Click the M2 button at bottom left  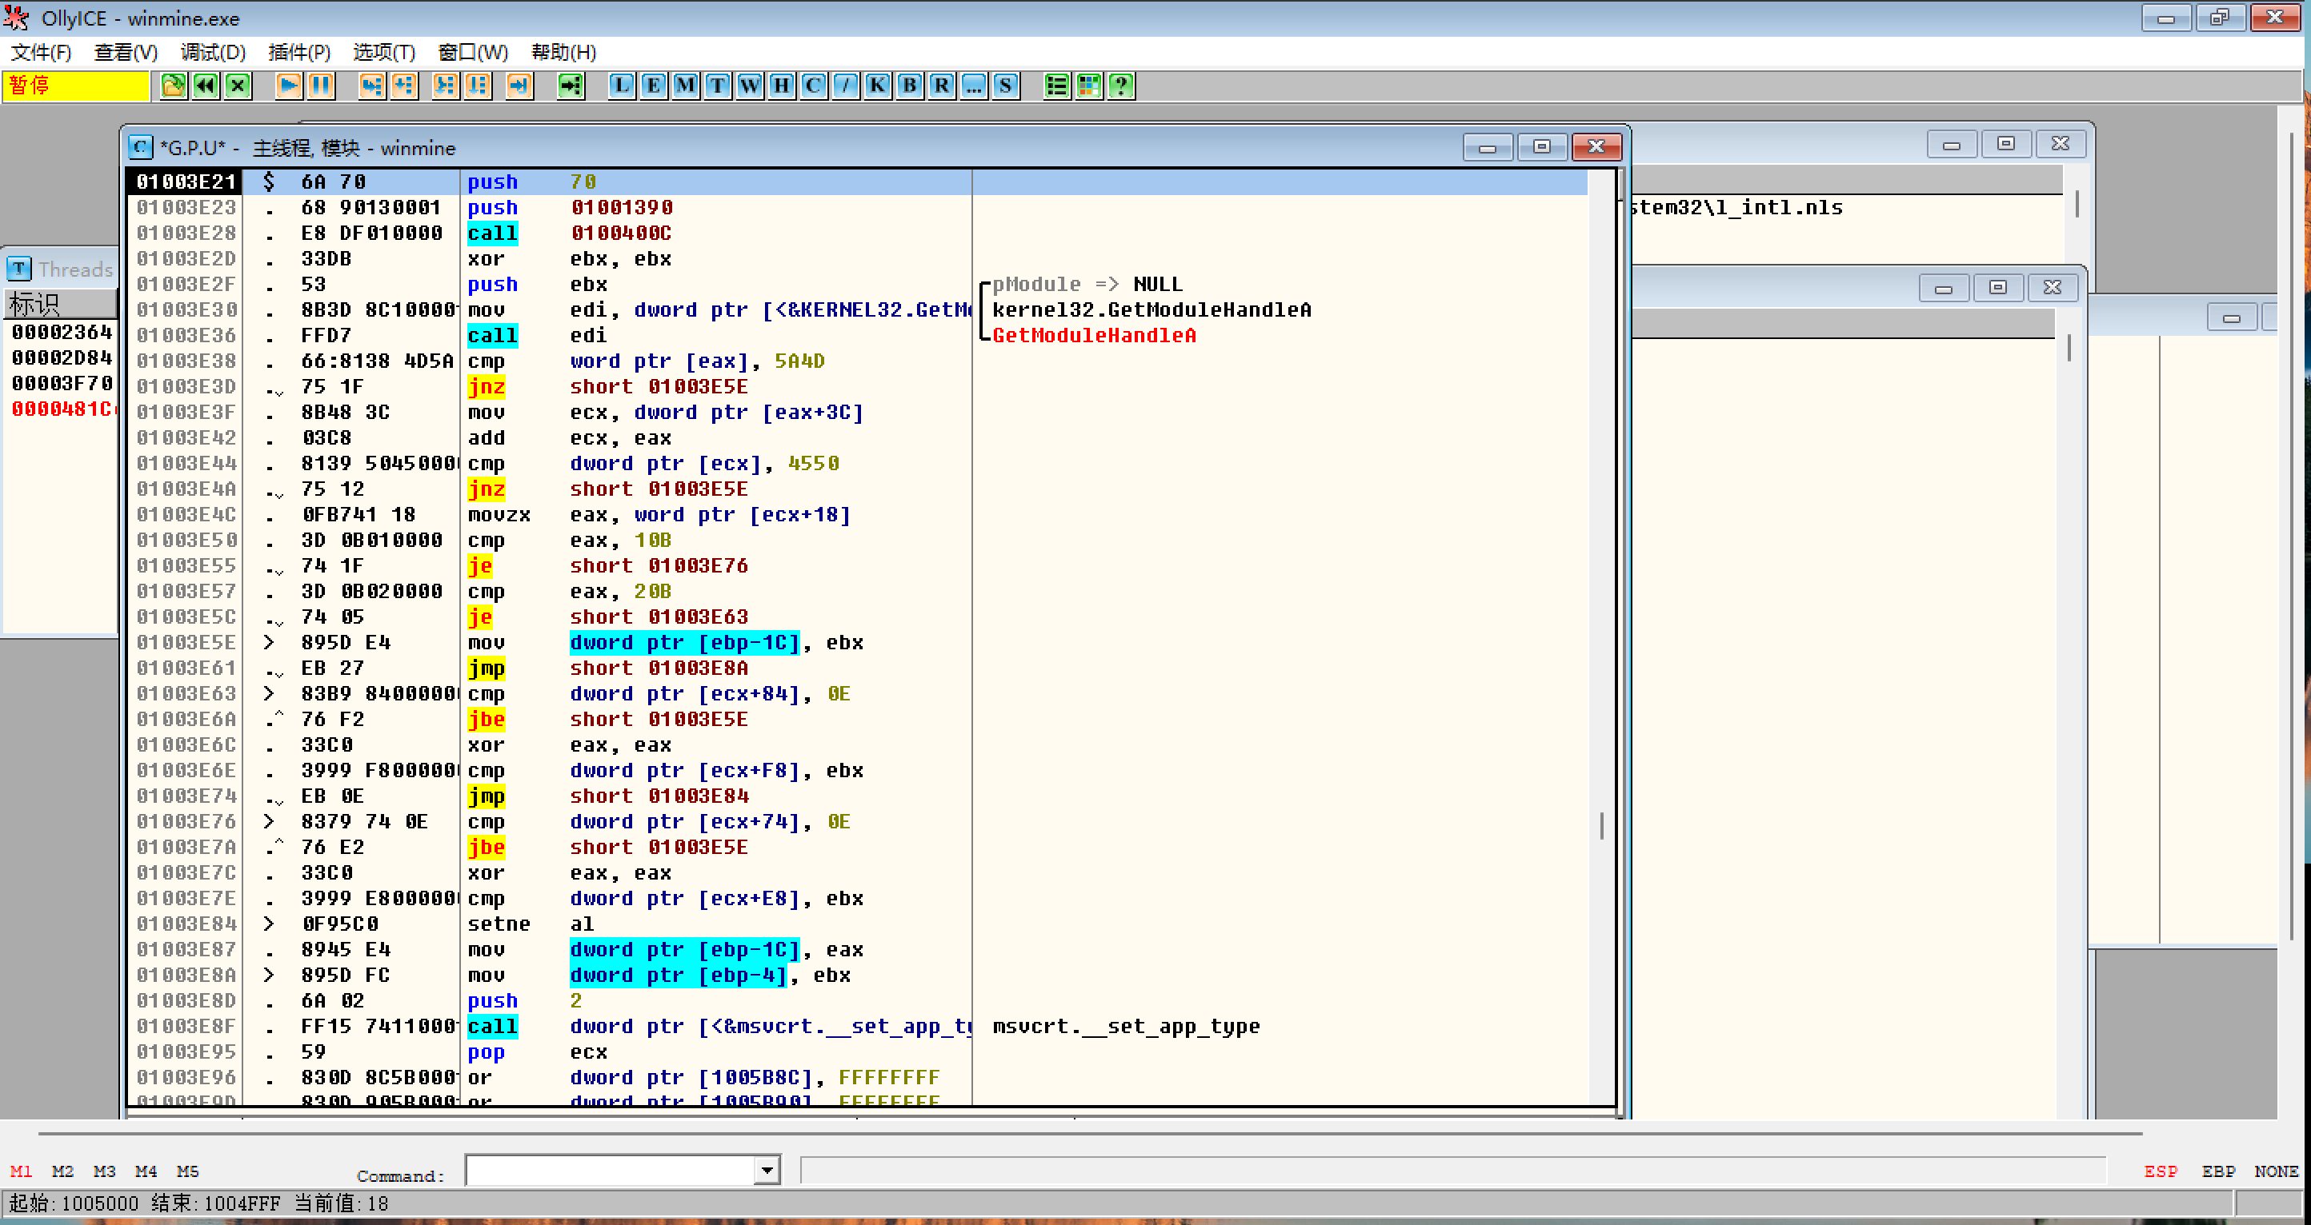tap(62, 1171)
